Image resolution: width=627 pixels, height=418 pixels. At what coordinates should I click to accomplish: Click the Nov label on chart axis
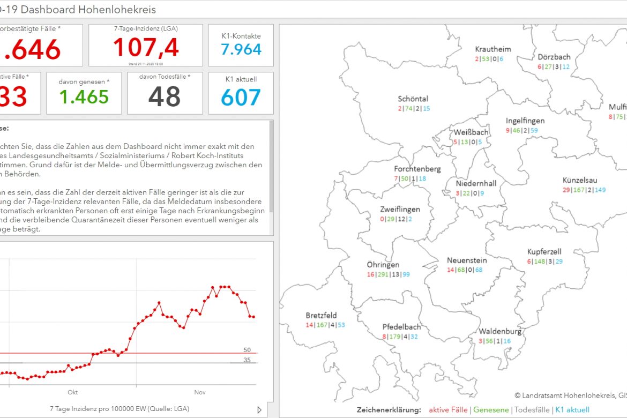[x=200, y=393]
